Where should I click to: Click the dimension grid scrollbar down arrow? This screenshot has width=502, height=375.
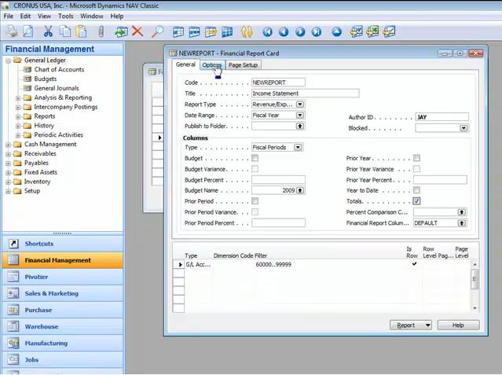[475, 308]
